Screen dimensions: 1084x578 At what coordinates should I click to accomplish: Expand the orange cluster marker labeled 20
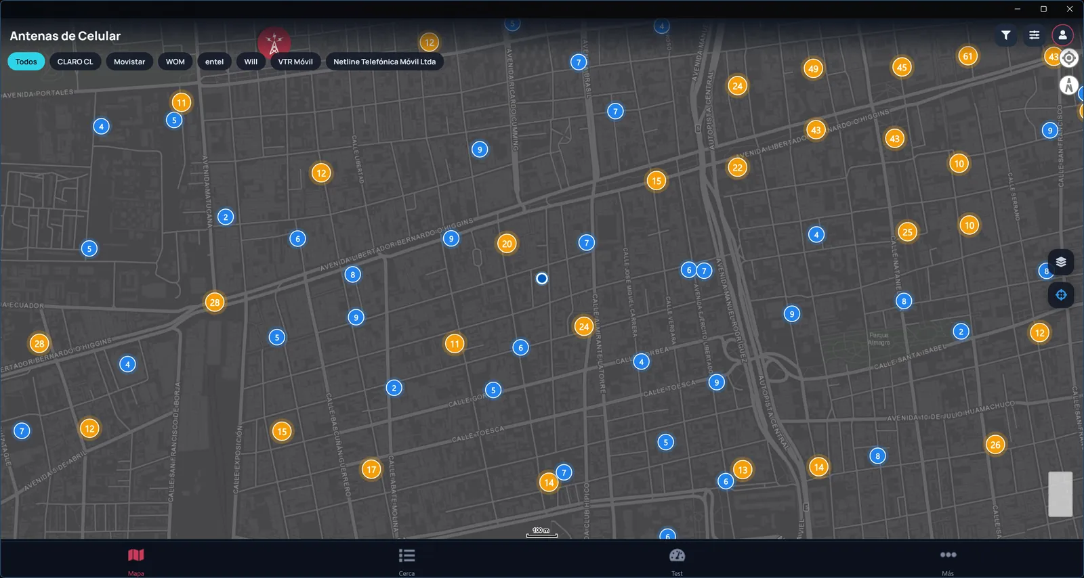pyautogui.click(x=507, y=244)
